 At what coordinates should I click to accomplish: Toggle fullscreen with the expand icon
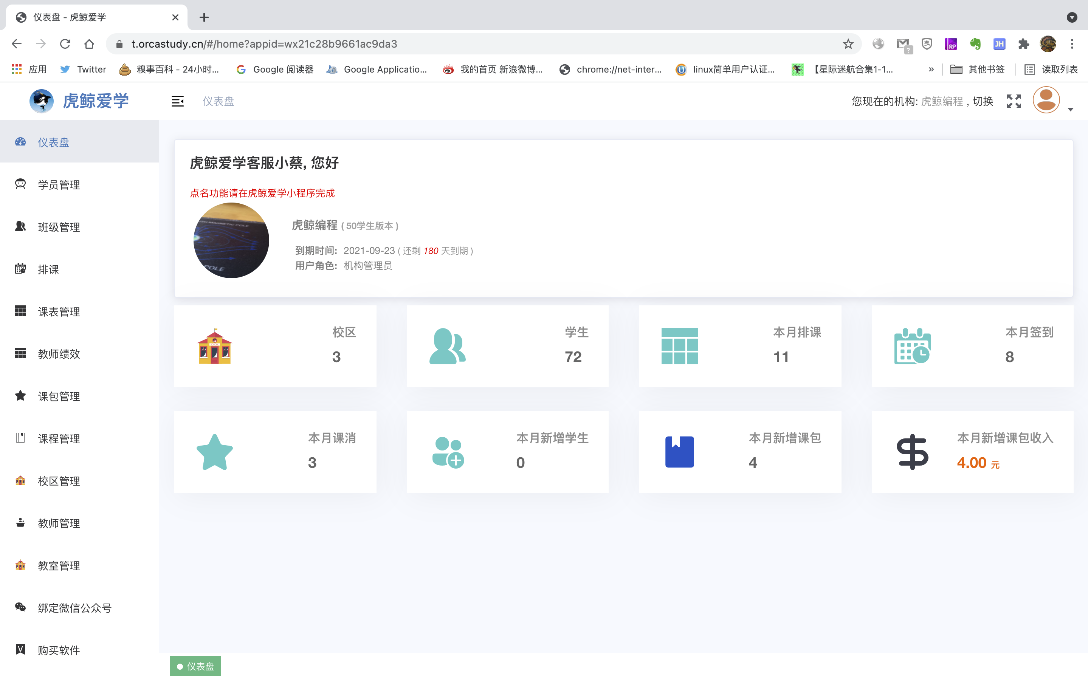(1014, 101)
